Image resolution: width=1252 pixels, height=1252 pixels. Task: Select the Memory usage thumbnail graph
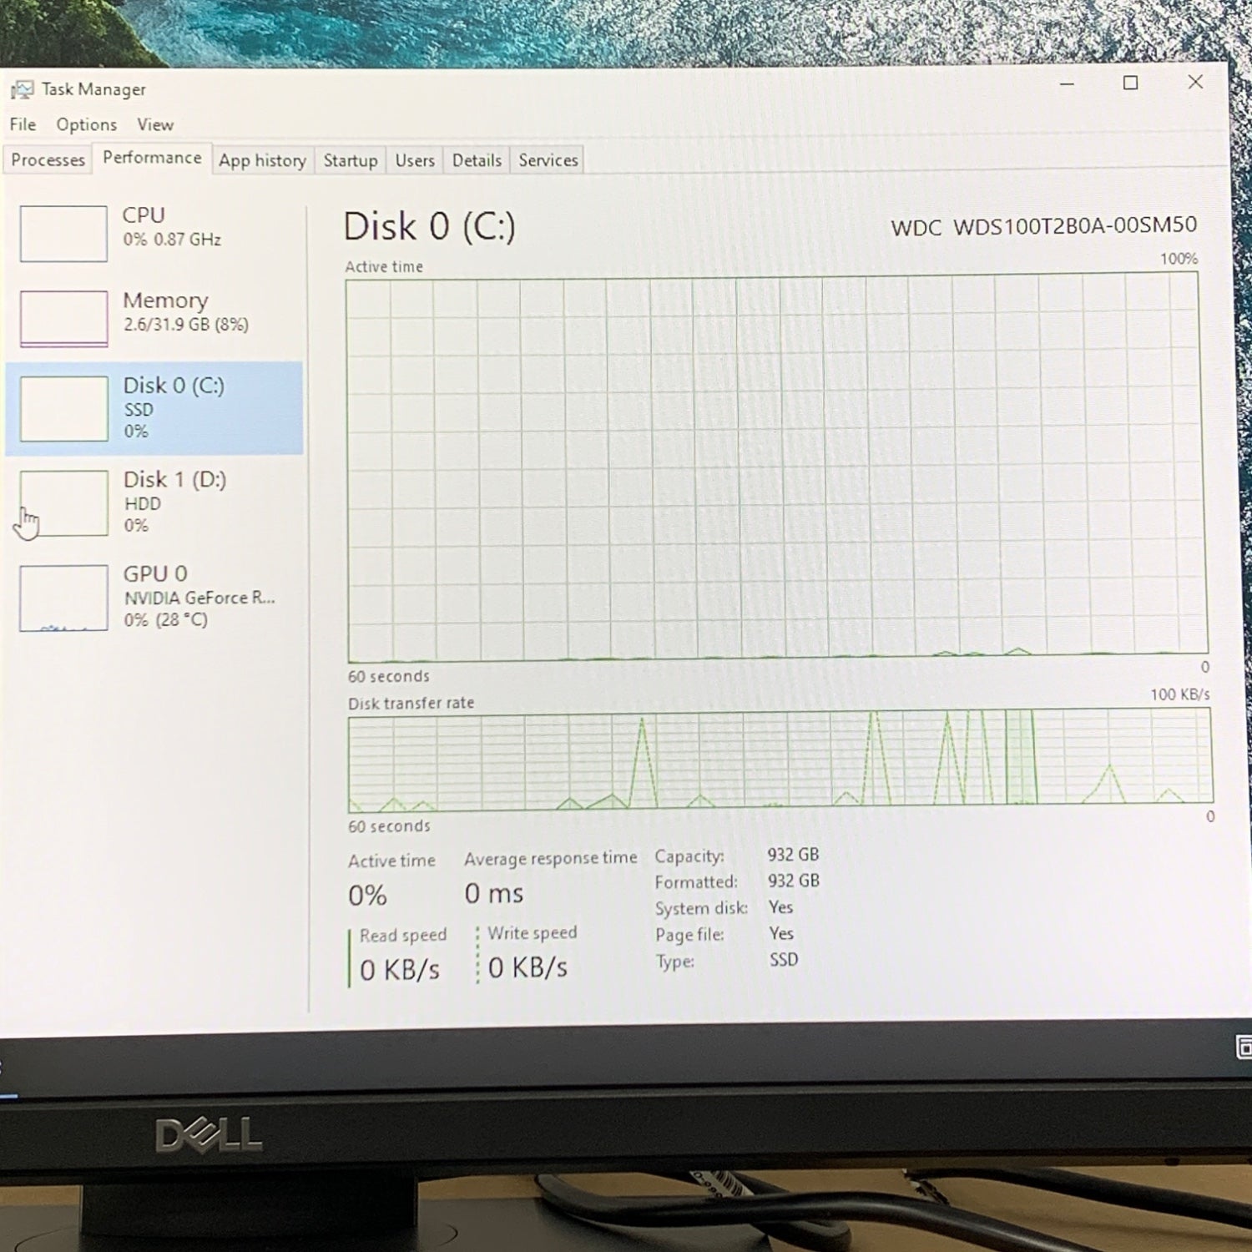[x=63, y=318]
